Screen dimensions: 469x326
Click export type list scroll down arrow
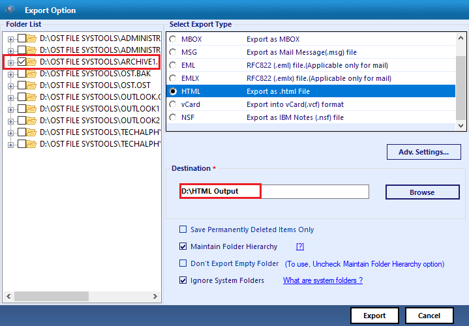pyautogui.click(x=461, y=126)
